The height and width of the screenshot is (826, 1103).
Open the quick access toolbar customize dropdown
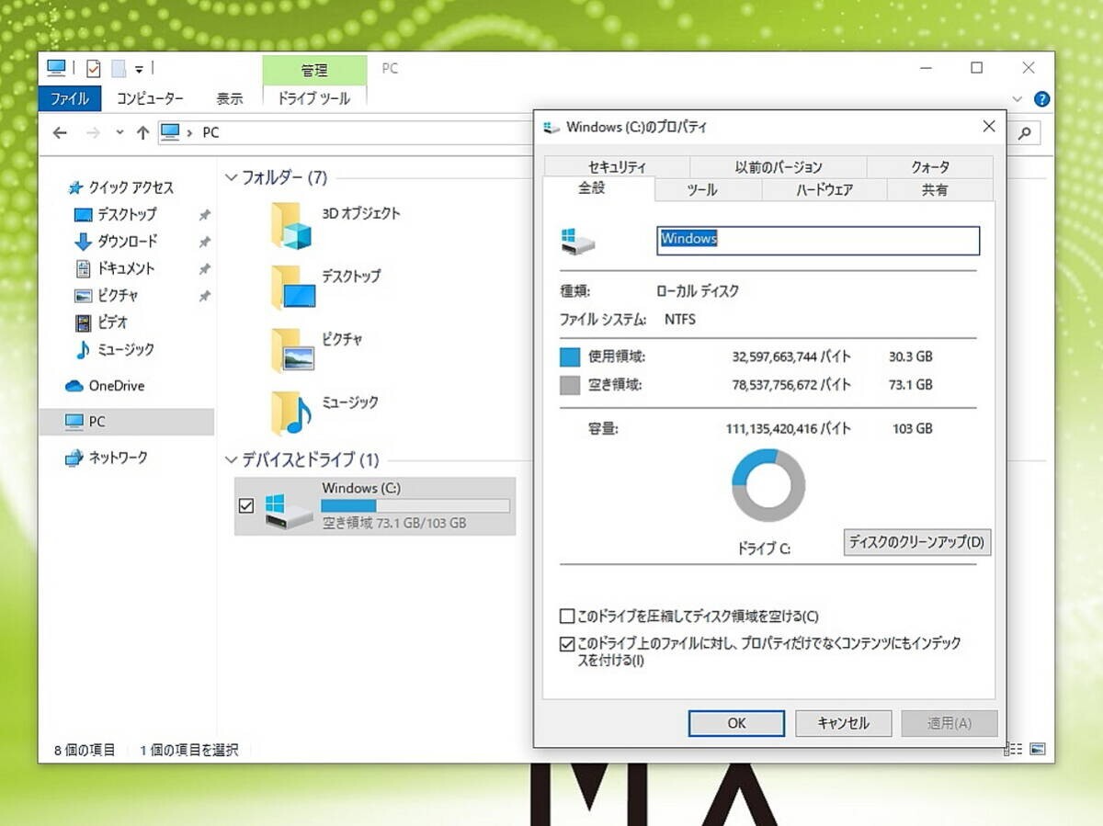[139, 69]
